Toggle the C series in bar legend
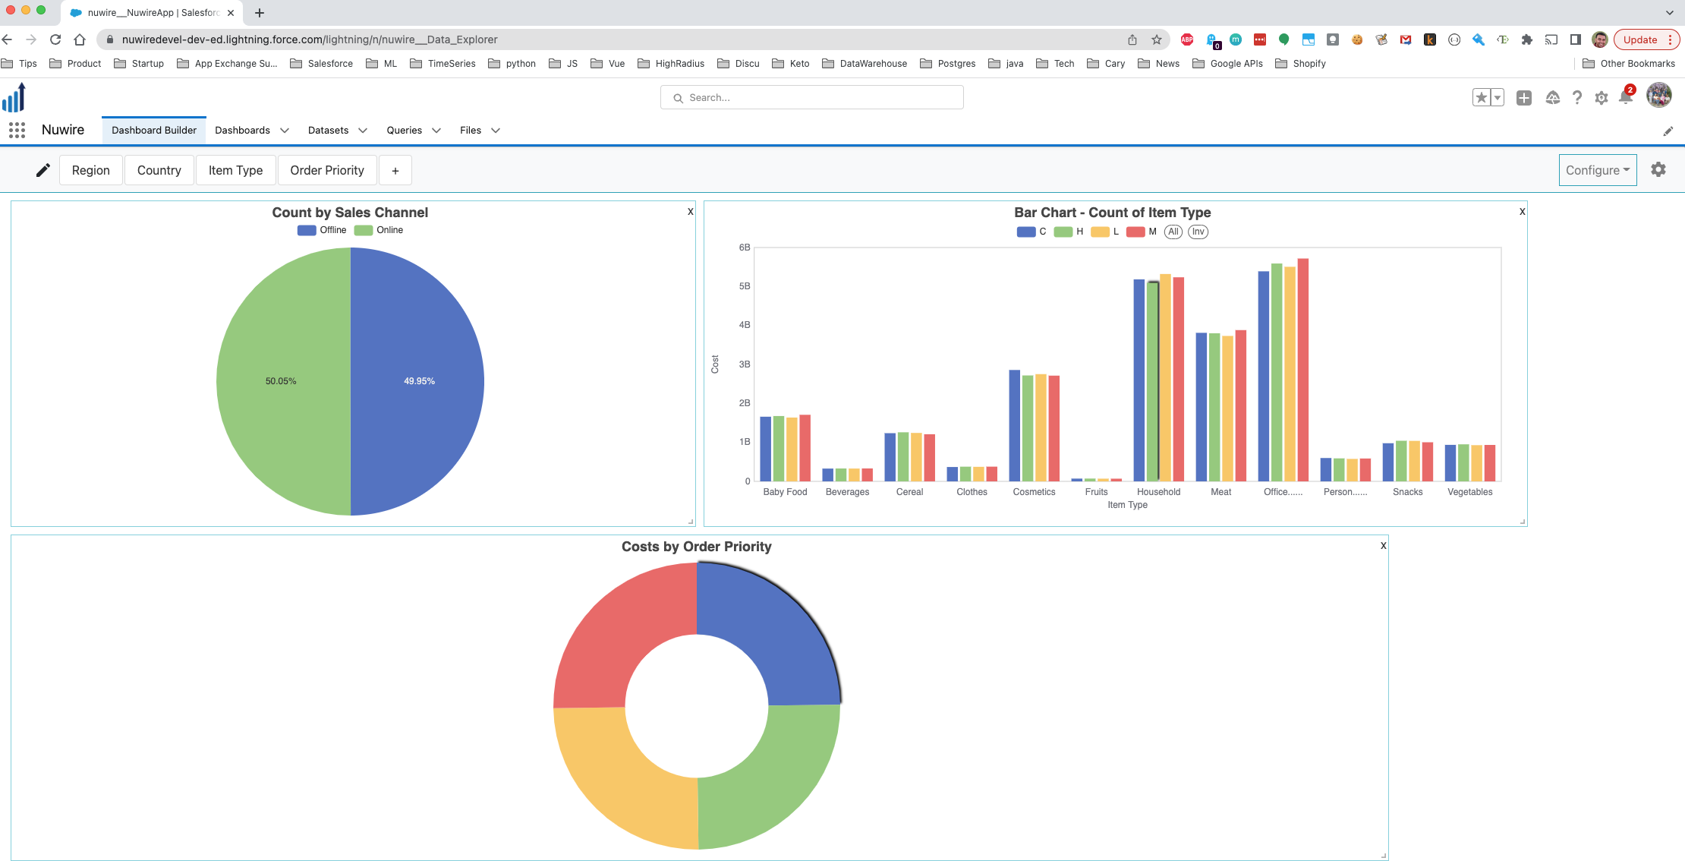The height and width of the screenshot is (861, 1685). tap(1031, 232)
